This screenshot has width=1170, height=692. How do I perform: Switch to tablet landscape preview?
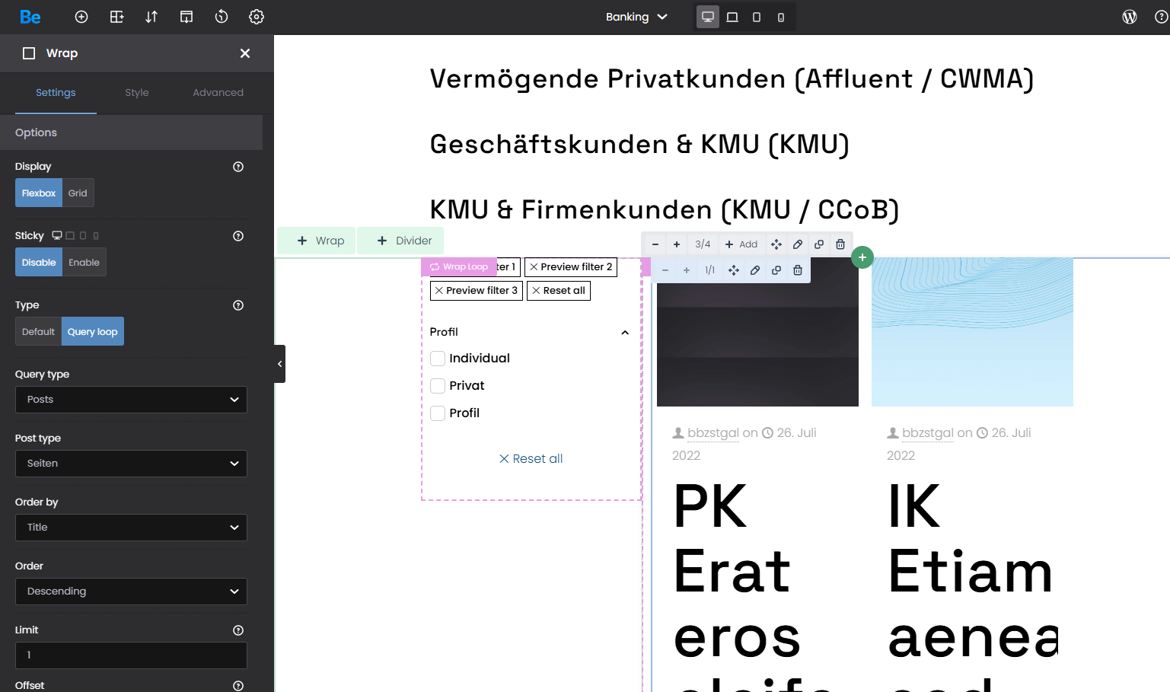click(732, 17)
